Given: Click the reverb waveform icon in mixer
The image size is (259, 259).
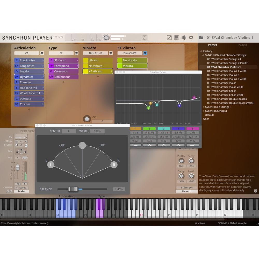Looking at the screenshot, I should (x=26, y=145).
